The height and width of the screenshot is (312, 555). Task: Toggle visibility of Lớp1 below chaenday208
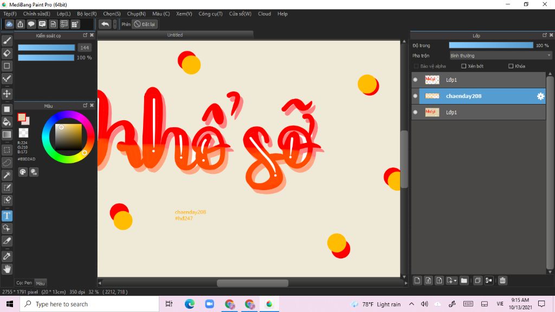(416, 112)
